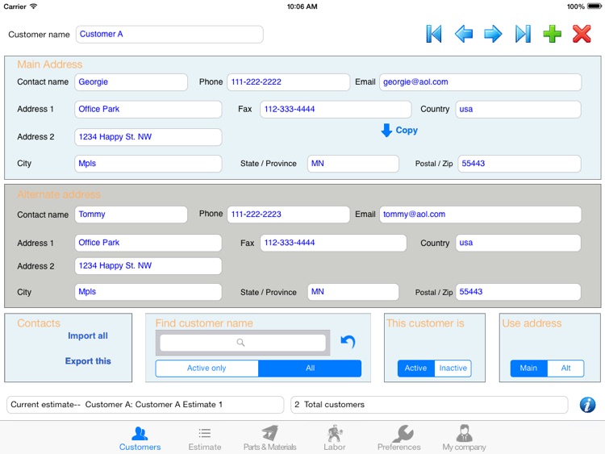The width and height of the screenshot is (605, 454).
Task: Switch use address to Alt
Action: (x=565, y=369)
